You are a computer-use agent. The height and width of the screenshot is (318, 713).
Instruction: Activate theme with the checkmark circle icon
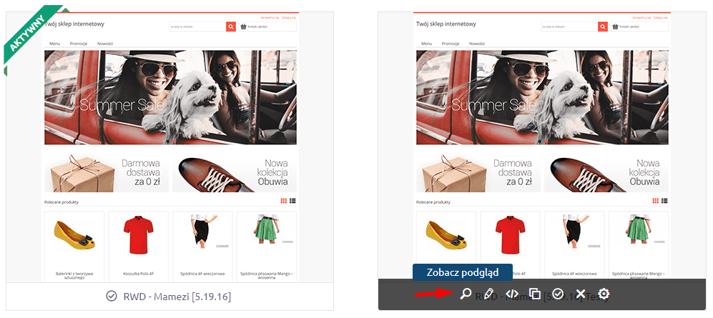point(558,294)
